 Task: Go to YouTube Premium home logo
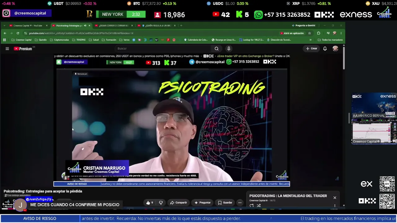(23, 49)
